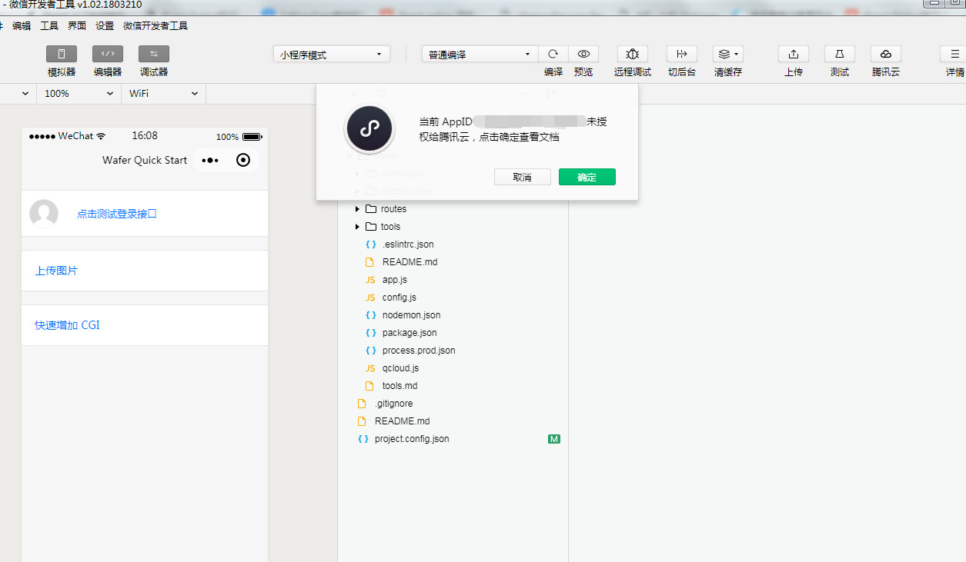Image resolution: width=966 pixels, height=562 pixels.
Task: Click the preview eye icon
Action: (583, 54)
